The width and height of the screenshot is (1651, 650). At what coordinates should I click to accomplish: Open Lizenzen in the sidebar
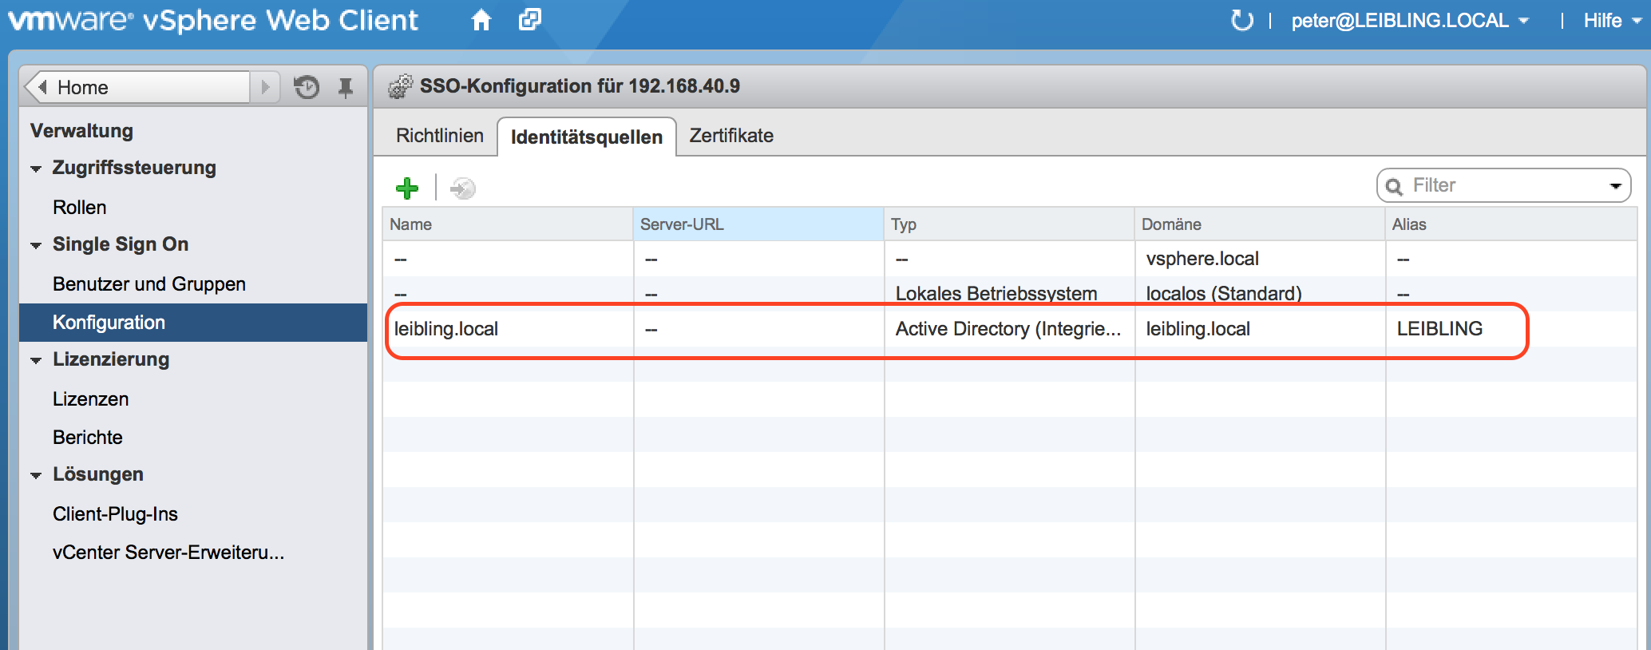pos(90,398)
